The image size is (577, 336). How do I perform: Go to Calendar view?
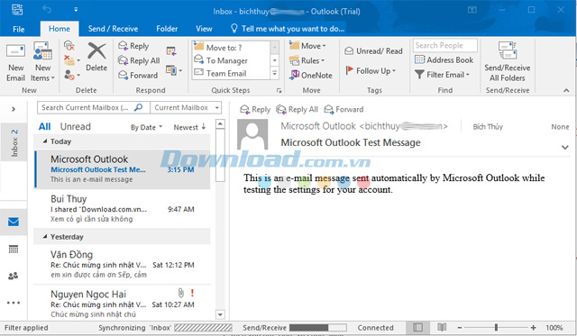coord(14,250)
